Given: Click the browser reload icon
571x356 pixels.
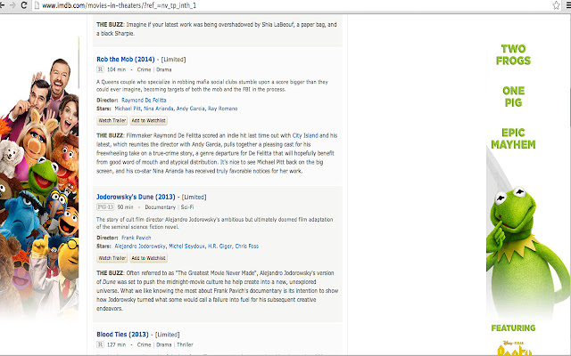Looking at the screenshot, I should point(24,5).
